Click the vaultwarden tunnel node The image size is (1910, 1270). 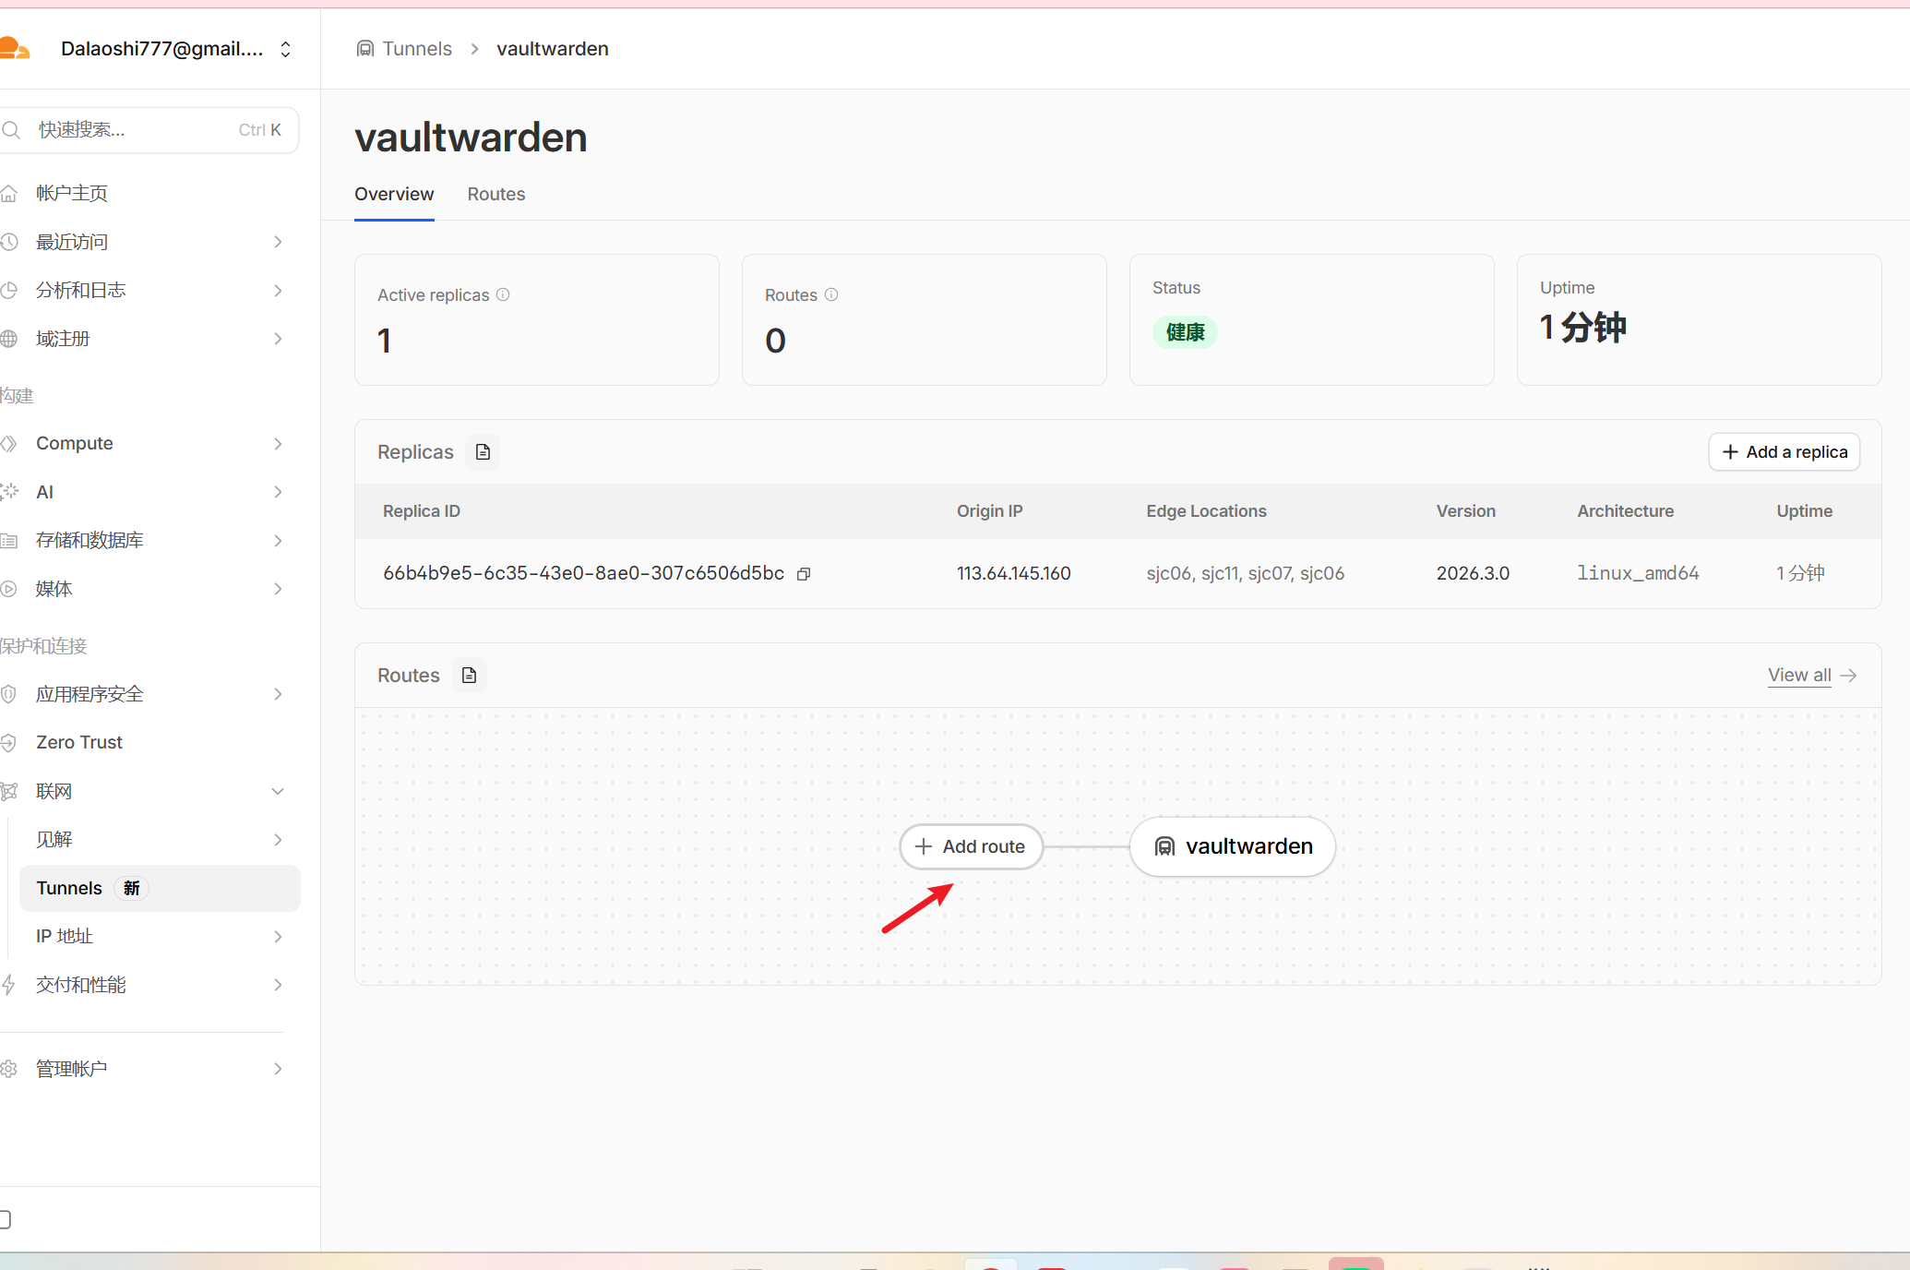[1233, 846]
